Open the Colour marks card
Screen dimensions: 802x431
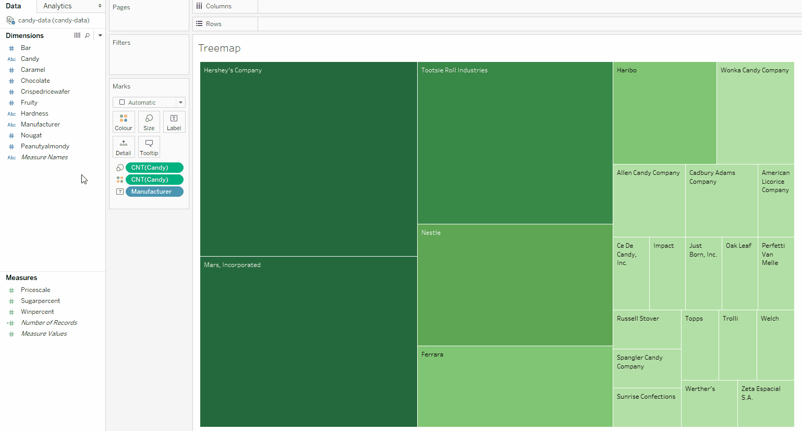[x=124, y=122]
